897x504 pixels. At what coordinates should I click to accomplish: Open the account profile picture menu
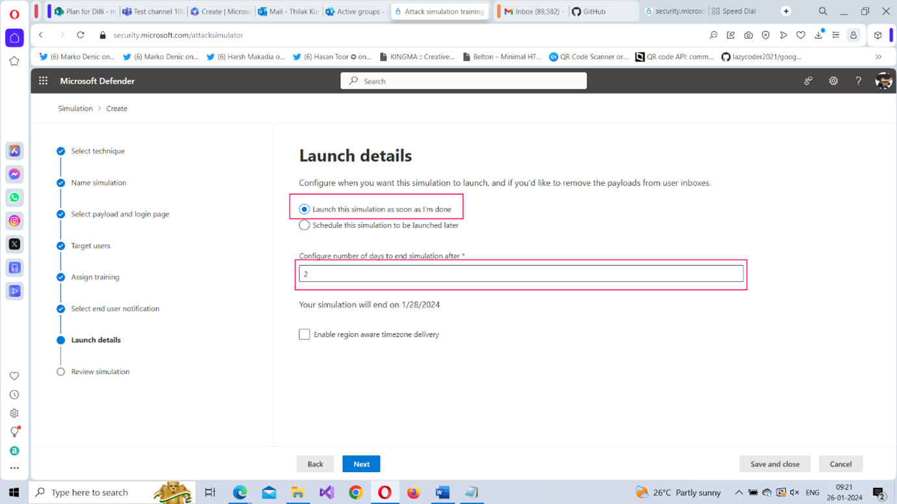[883, 81]
